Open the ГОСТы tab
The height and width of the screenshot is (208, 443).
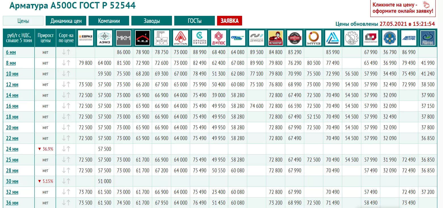(x=194, y=21)
